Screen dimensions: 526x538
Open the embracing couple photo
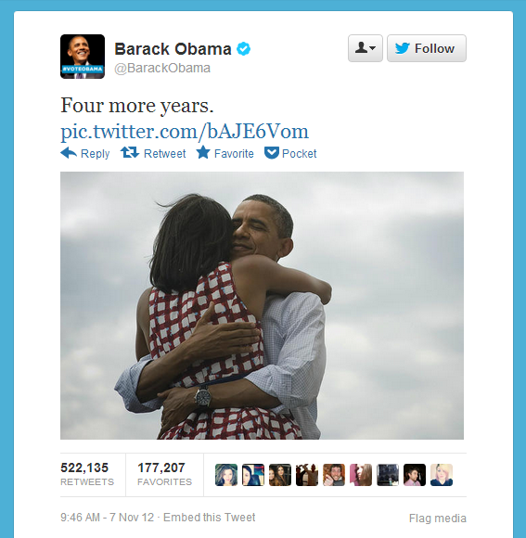pyautogui.click(x=262, y=305)
